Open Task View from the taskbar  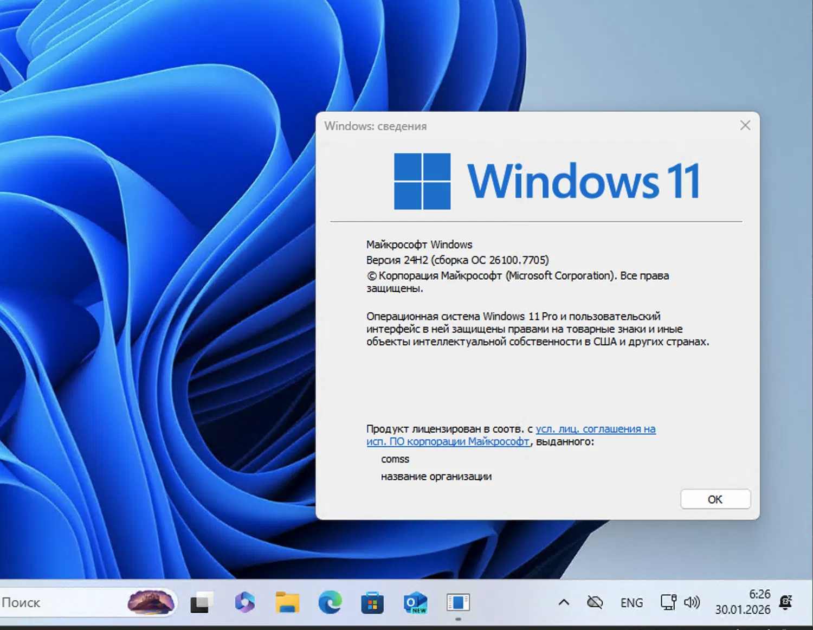point(201,602)
